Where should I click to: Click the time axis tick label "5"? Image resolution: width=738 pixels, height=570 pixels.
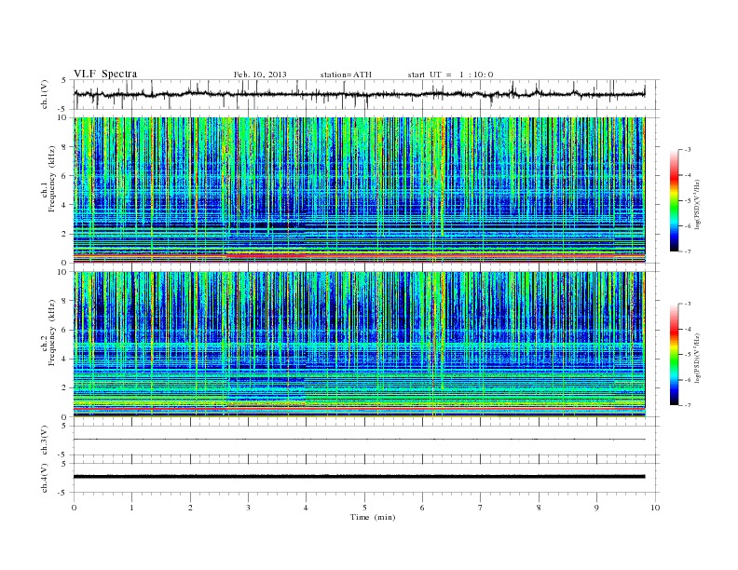364,508
